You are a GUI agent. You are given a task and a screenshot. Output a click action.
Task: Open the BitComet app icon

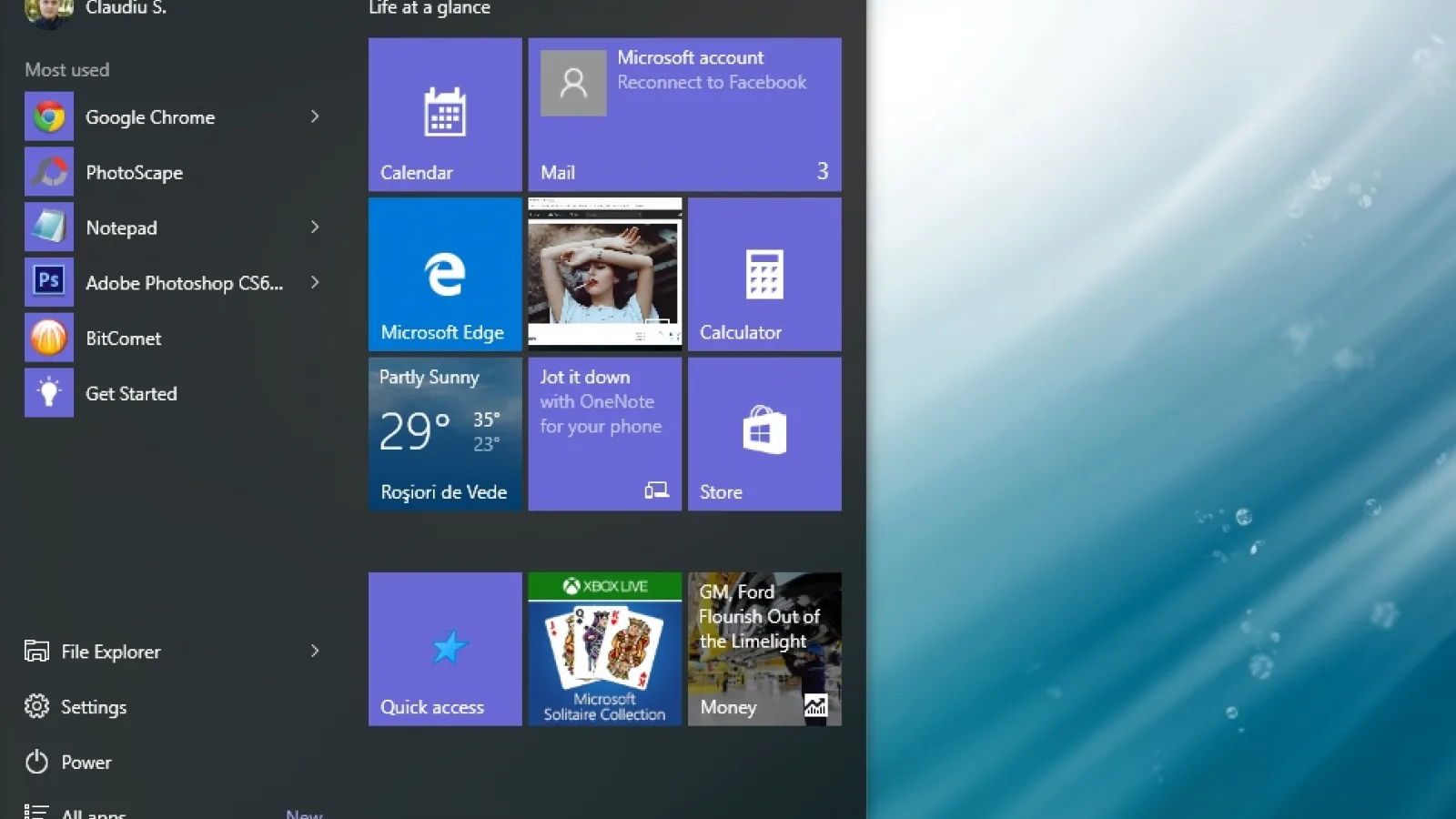pyautogui.click(x=49, y=338)
